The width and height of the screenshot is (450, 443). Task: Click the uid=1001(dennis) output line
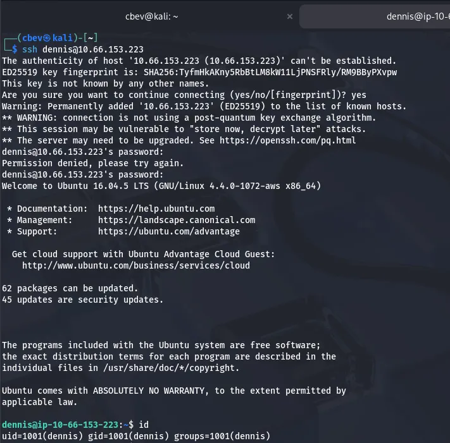136,436
